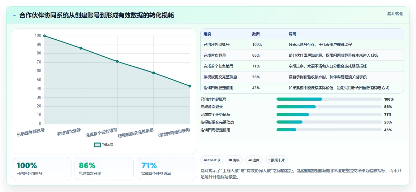Click the 71% value in table
This screenshot has height=192, width=416.
tap(256, 66)
